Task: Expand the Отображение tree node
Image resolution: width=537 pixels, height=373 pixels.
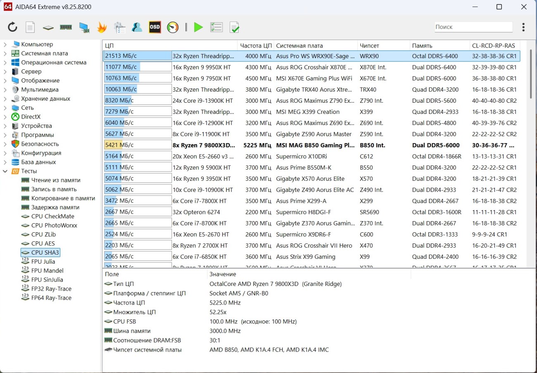Action: 5,80
